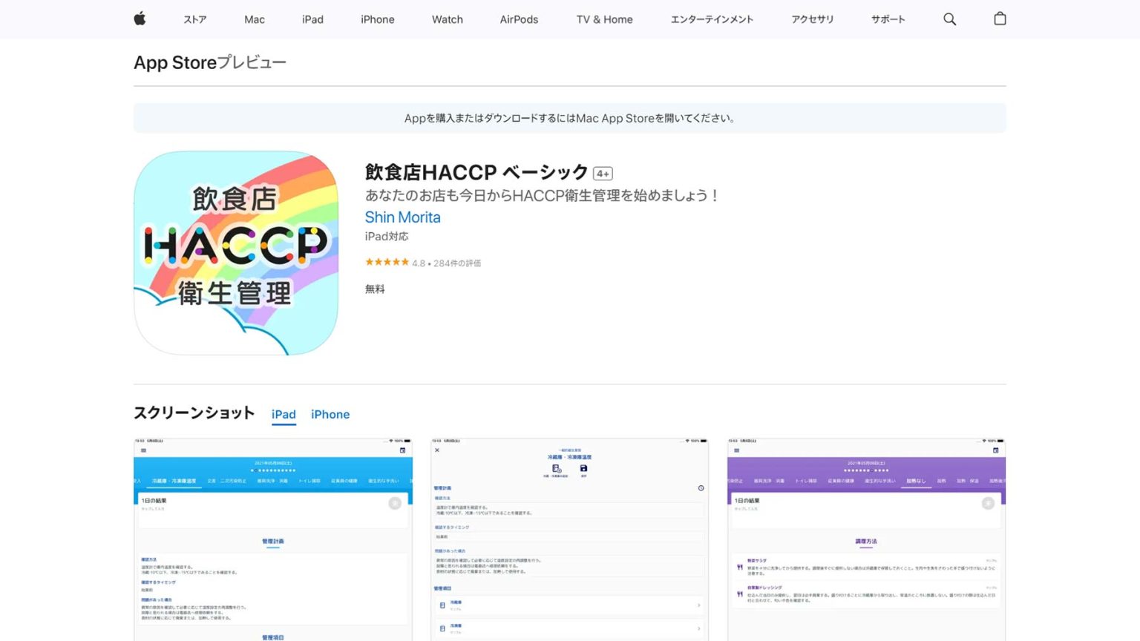The width and height of the screenshot is (1140, 641).
Task: Click the Mac App Store banner notice
Action: (570, 118)
